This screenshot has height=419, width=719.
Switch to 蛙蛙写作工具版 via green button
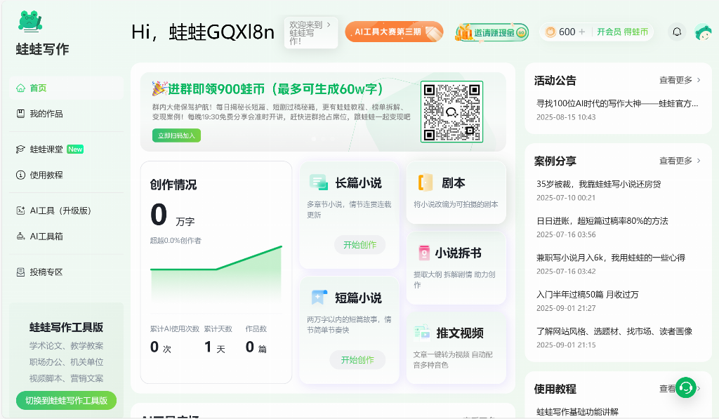[66, 400]
